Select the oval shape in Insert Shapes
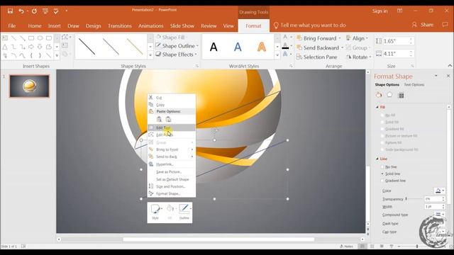The height and width of the screenshot is (255, 454). 40,38
